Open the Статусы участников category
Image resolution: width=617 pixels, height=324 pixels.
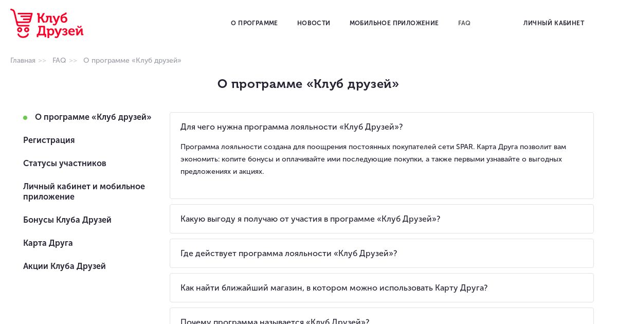(x=64, y=163)
